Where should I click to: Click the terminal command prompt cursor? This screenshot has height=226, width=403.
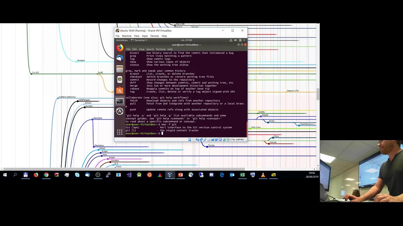click(162, 133)
